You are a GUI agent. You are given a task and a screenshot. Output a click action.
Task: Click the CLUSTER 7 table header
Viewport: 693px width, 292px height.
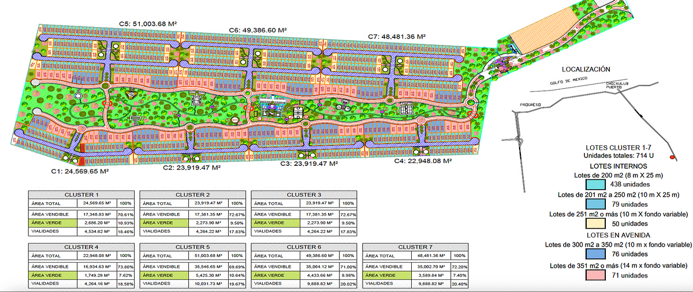(x=415, y=247)
